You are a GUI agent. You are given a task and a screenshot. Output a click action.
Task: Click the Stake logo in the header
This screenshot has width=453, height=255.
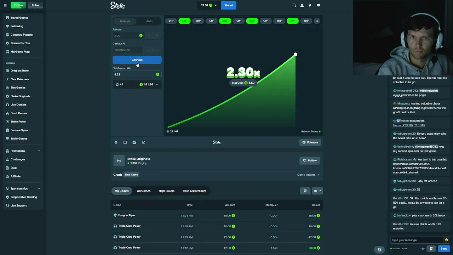click(117, 5)
